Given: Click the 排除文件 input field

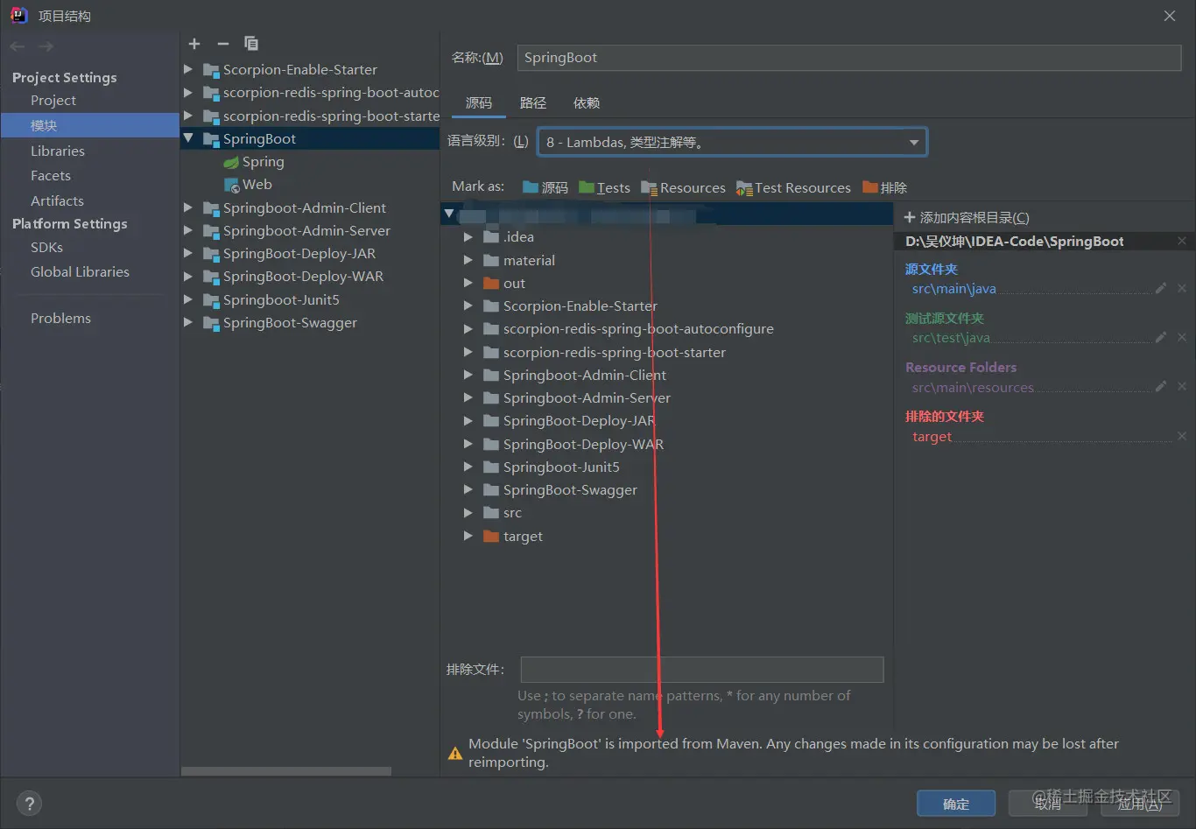Looking at the screenshot, I should pyautogui.click(x=700, y=670).
